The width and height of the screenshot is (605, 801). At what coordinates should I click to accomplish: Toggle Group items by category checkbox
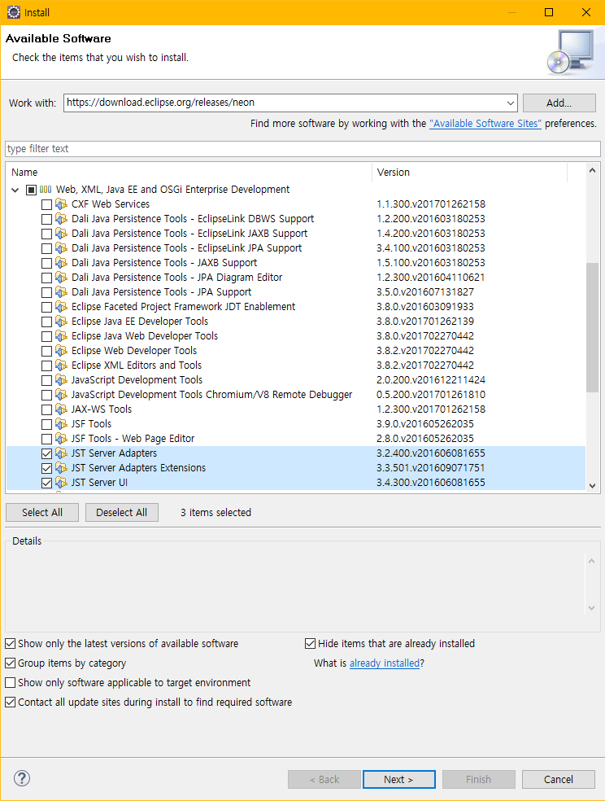tap(11, 663)
